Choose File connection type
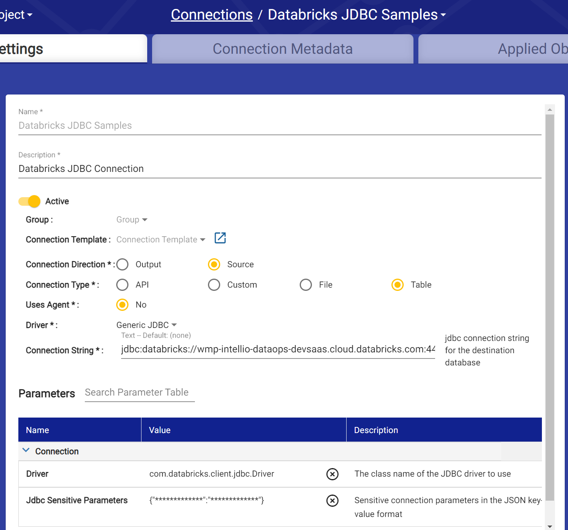The height and width of the screenshot is (530, 568). point(306,285)
